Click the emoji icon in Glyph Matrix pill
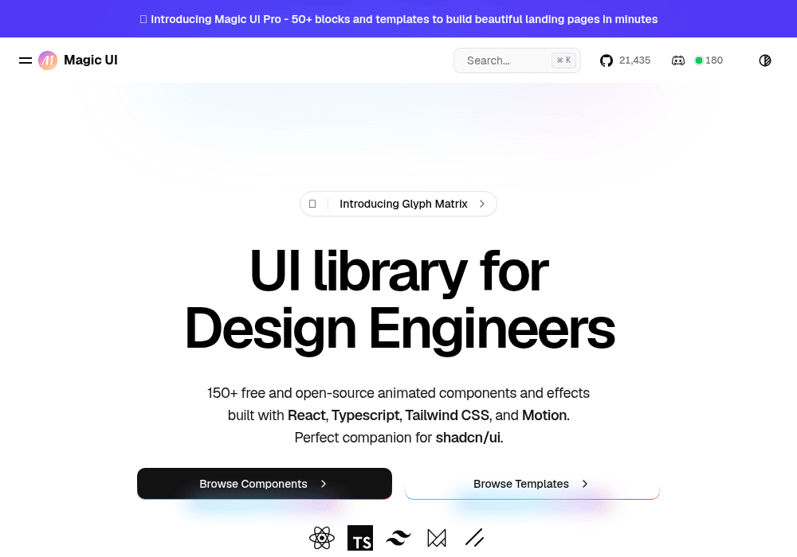 pyautogui.click(x=312, y=204)
